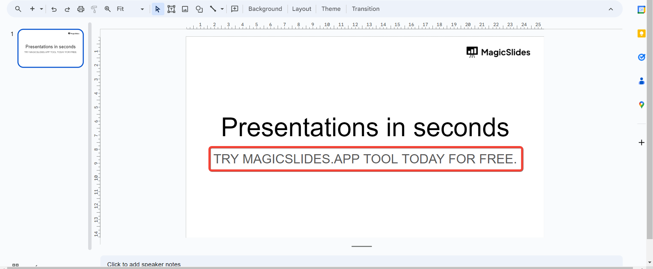The height and width of the screenshot is (269, 653).
Task: Open the Google Calendar sidebar icon
Action: [x=641, y=10]
